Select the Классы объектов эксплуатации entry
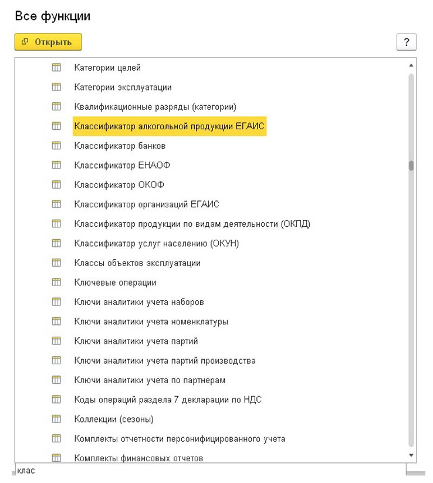 point(135,263)
